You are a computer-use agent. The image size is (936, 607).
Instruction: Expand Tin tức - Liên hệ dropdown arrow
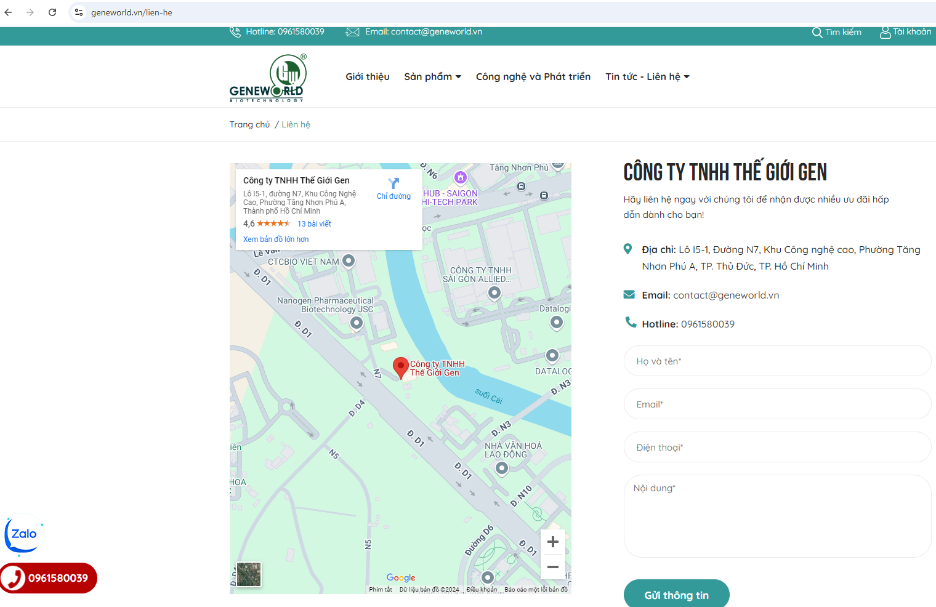pyautogui.click(x=687, y=77)
